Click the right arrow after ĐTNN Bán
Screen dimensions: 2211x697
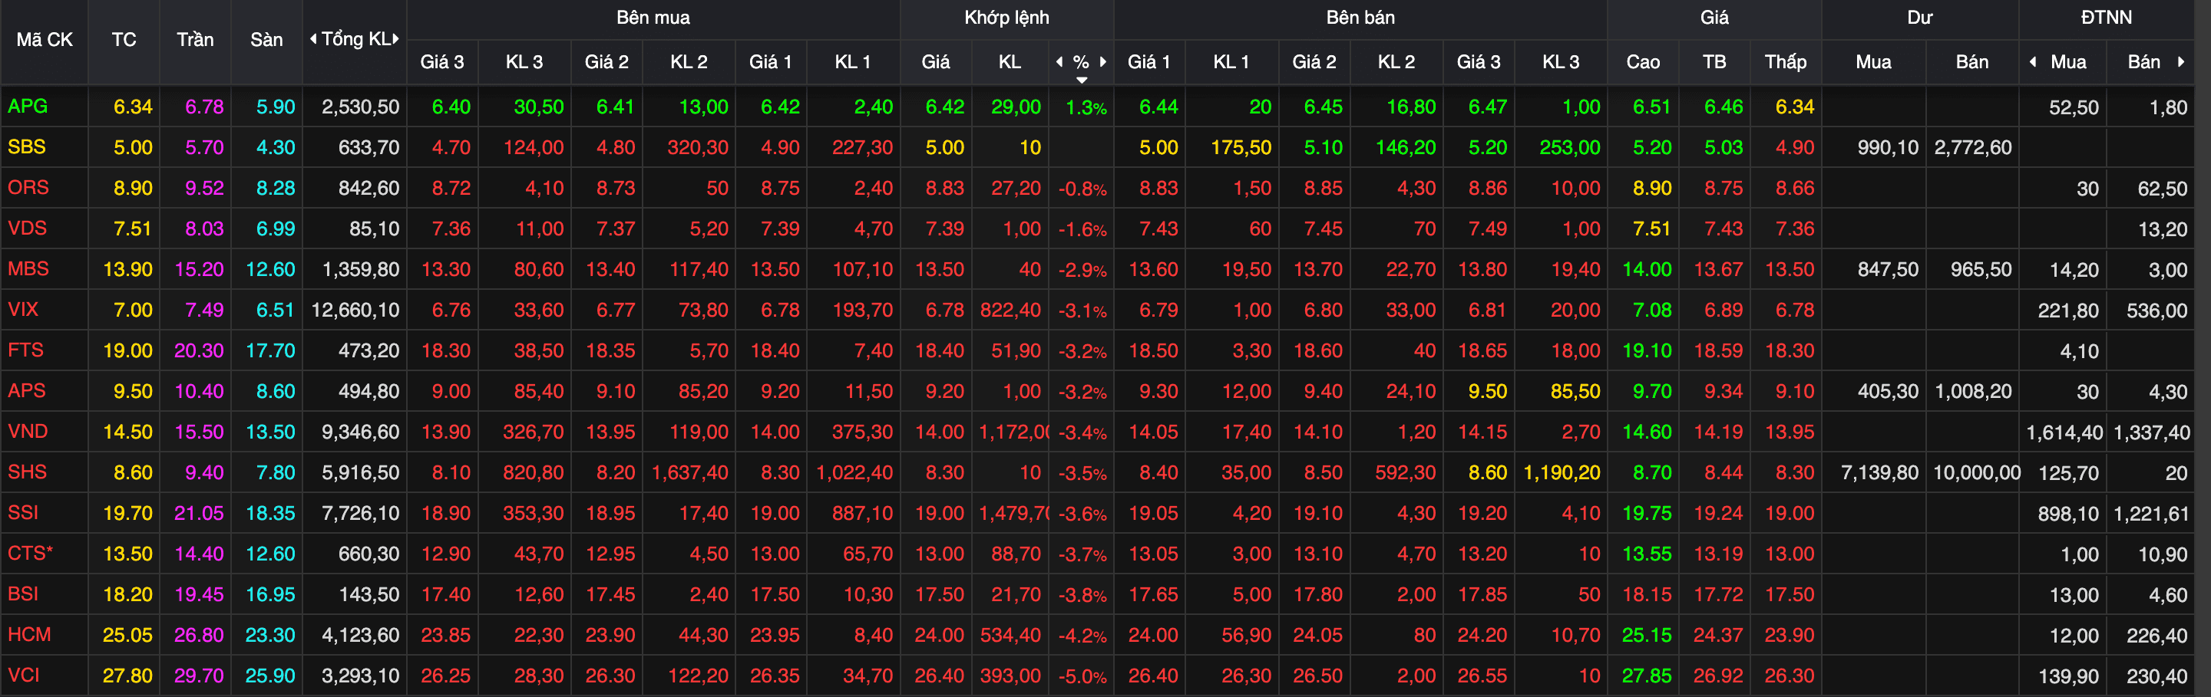click(2181, 62)
